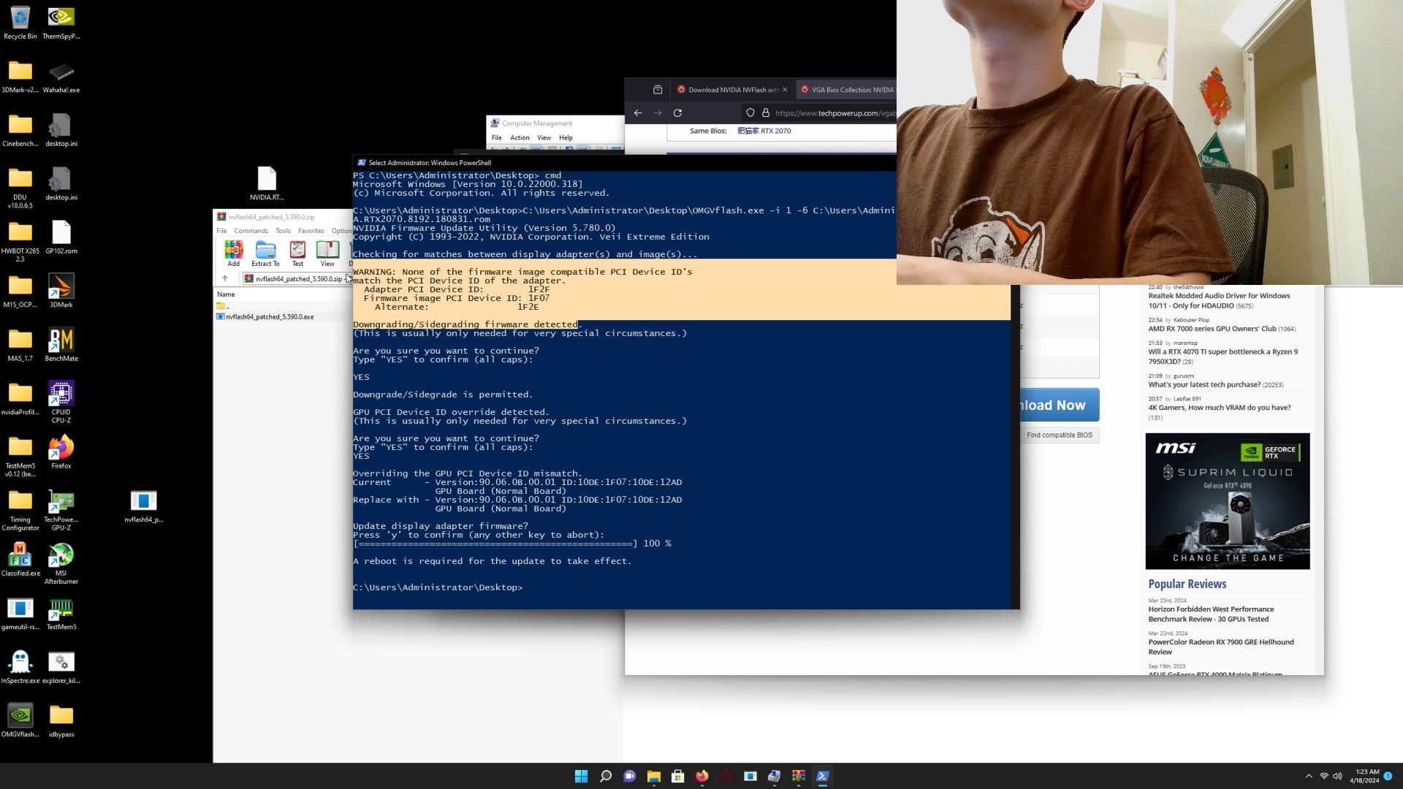Click the Find compatible BIOS button
Viewport: 1403px width, 789px height.
1059,435
